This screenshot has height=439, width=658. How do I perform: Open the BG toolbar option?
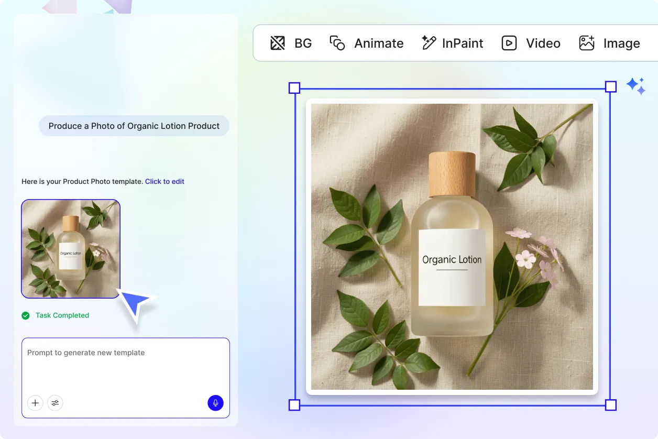click(x=291, y=43)
